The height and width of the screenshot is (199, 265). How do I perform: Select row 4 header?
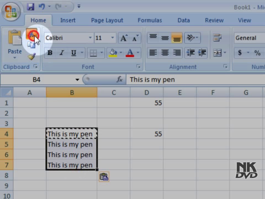point(7,134)
